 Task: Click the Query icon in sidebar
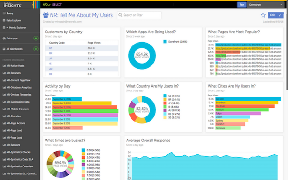[x=4, y=13]
